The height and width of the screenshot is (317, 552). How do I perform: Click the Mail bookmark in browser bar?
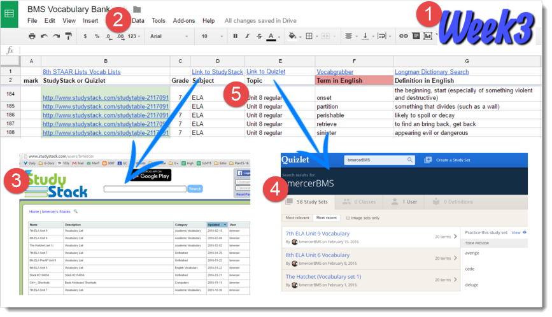tap(78, 163)
